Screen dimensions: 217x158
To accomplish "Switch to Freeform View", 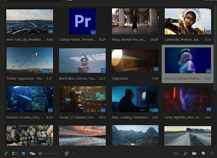I will [32, 153].
